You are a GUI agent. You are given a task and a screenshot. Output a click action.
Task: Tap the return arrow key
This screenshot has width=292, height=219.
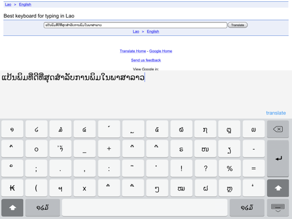click(x=278, y=158)
